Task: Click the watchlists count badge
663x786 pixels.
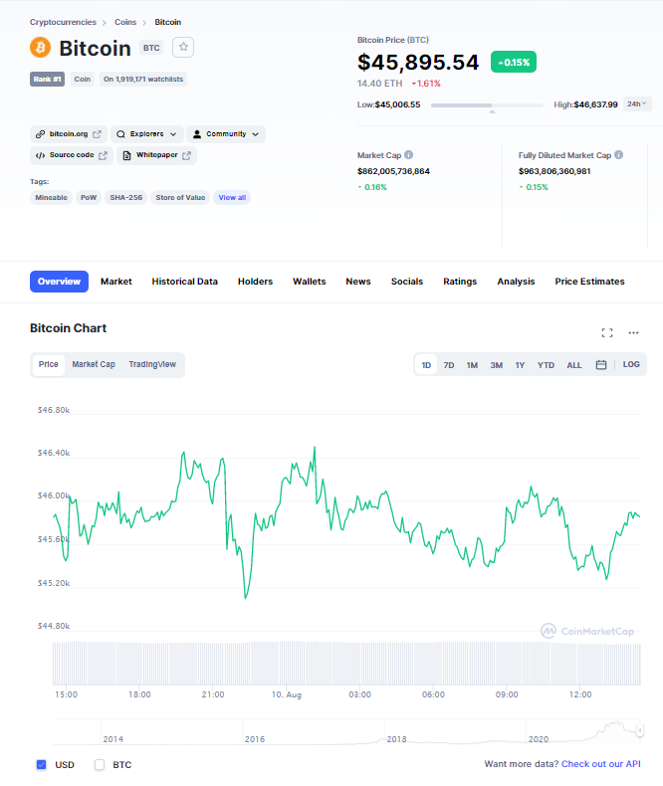Action: tap(143, 80)
